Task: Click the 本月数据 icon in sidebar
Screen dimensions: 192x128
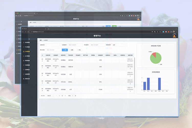Action: tap(24, 56)
